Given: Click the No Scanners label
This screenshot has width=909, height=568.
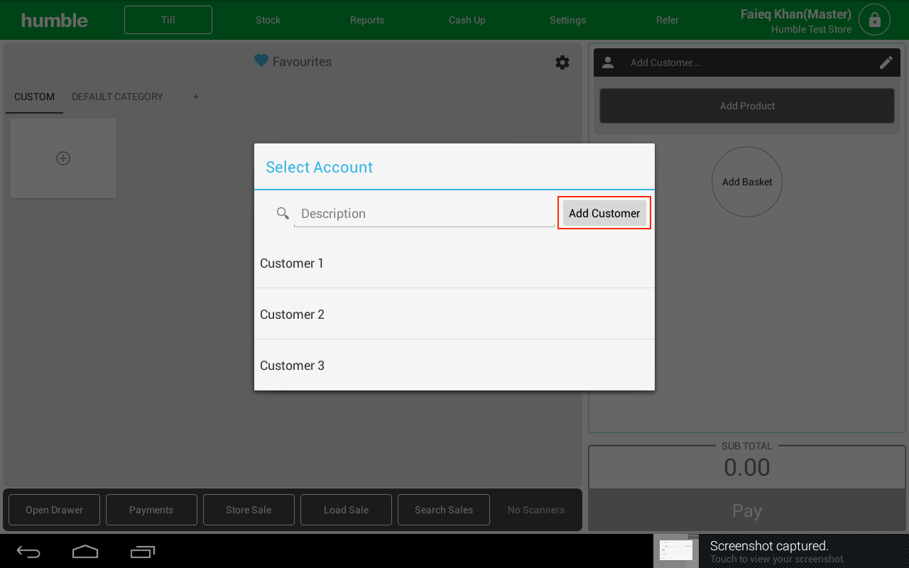Looking at the screenshot, I should tap(536, 510).
